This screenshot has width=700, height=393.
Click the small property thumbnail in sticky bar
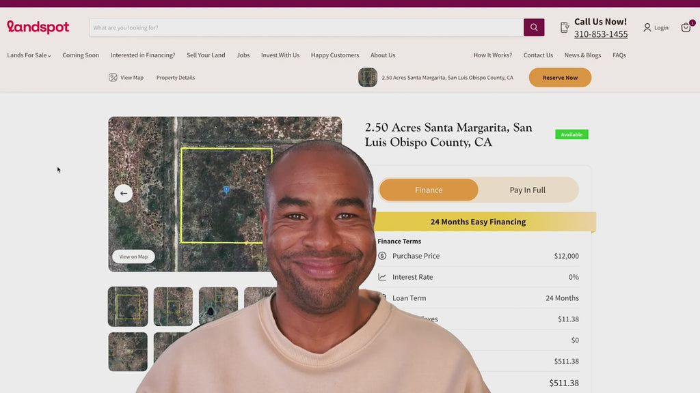coord(368,78)
